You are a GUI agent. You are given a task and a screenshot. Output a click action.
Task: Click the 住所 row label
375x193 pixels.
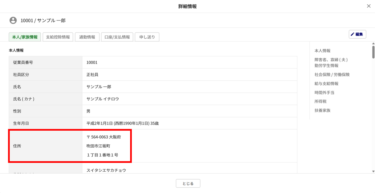pos(17,146)
